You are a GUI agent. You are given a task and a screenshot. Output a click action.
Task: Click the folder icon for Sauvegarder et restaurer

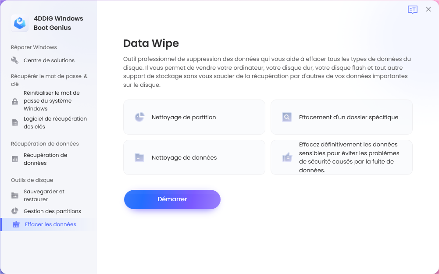pyautogui.click(x=15, y=196)
